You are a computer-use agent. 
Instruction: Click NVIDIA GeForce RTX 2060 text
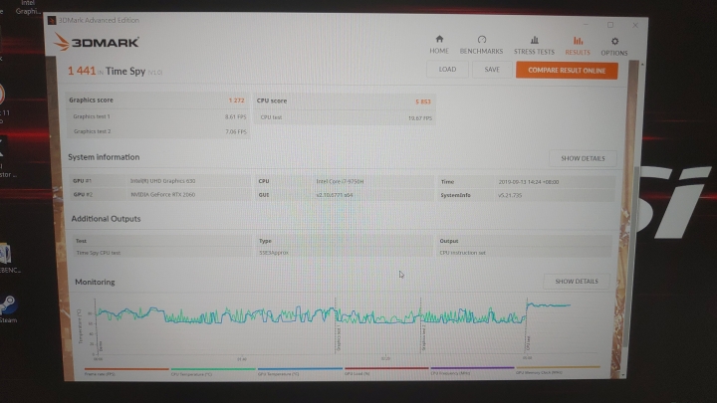pos(162,195)
